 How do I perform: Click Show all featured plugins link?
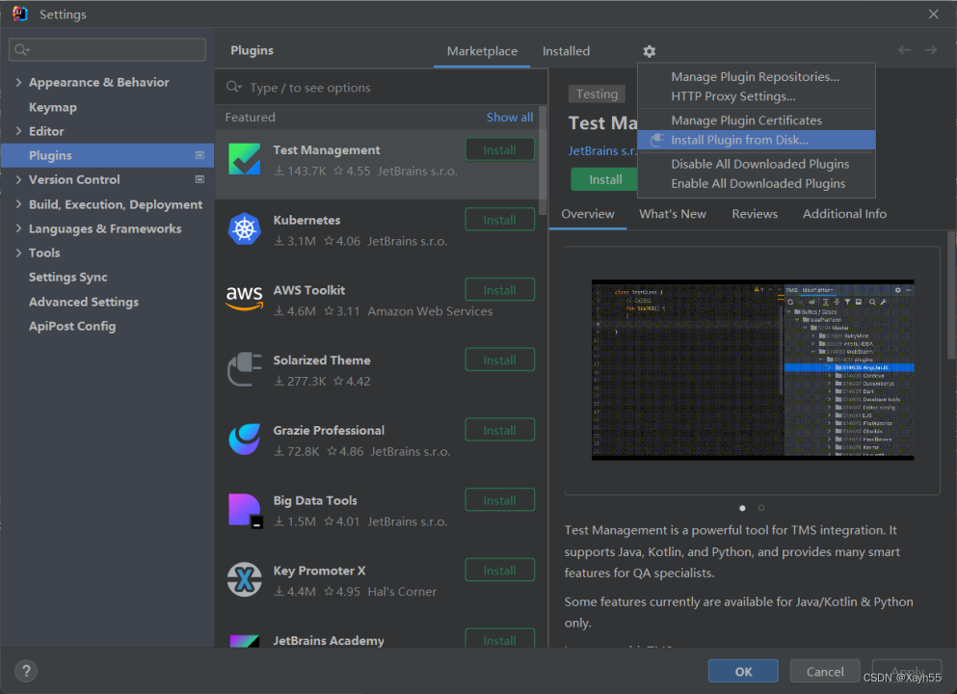click(x=509, y=118)
